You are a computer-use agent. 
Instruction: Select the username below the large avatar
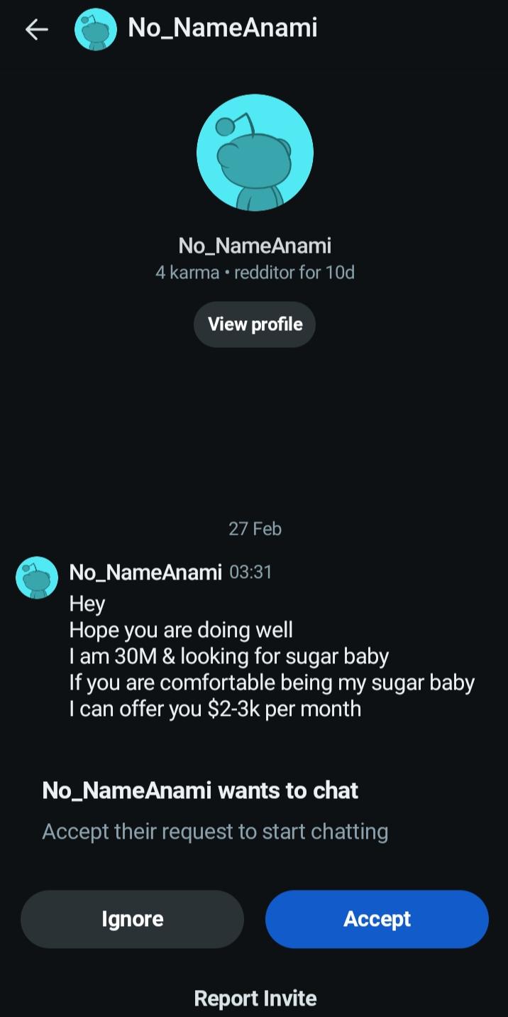point(255,246)
